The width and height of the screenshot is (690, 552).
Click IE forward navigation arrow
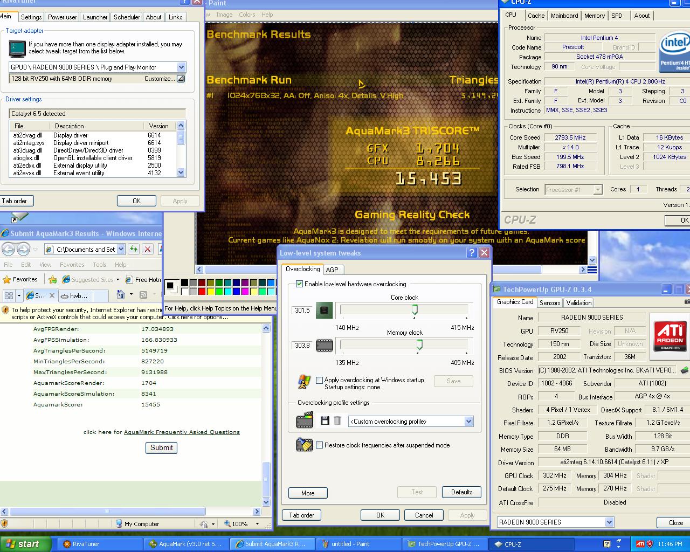[23, 249]
